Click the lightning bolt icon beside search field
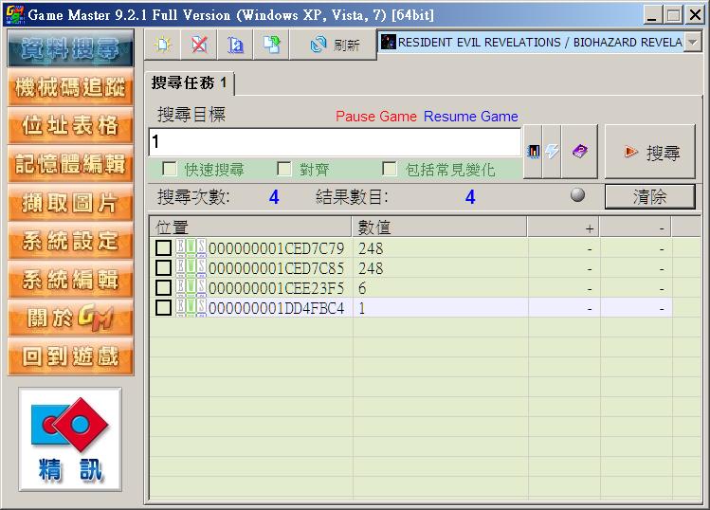This screenshot has width=710, height=510. click(x=551, y=152)
